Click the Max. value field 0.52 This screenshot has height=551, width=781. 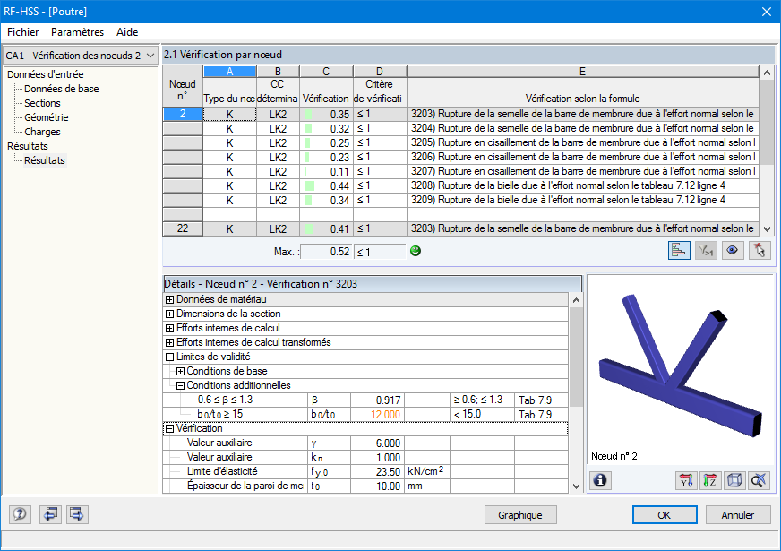click(326, 252)
